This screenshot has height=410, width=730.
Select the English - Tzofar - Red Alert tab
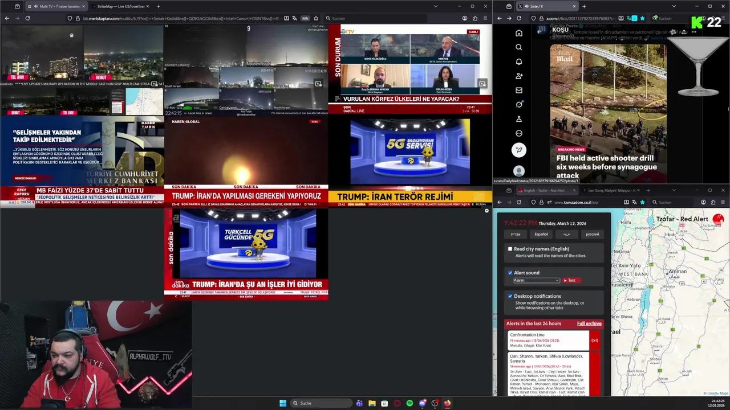(547, 190)
